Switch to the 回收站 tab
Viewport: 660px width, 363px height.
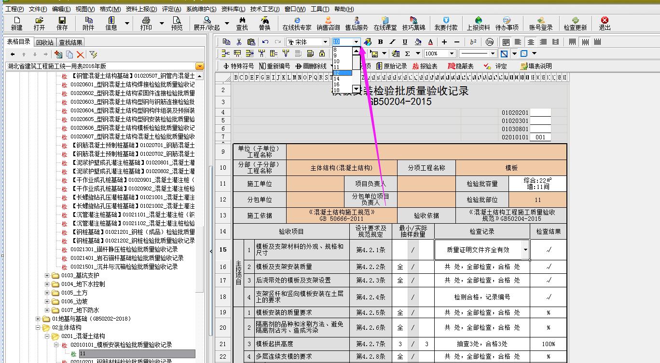coord(45,42)
